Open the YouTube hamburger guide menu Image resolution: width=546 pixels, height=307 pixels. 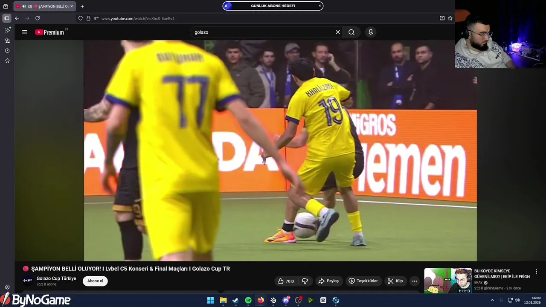coord(25,32)
